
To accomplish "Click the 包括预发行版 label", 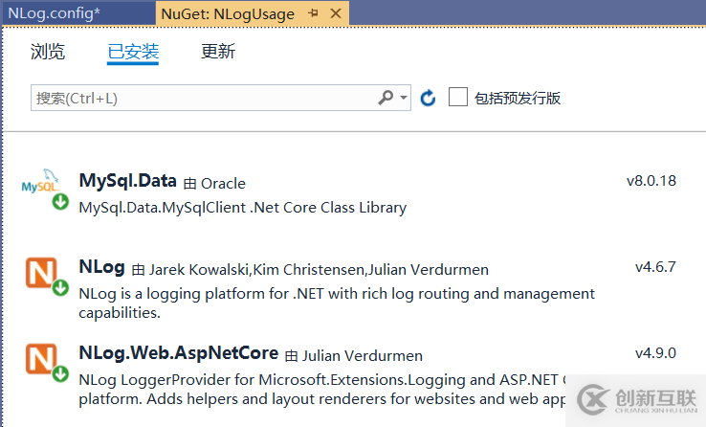I will 518,99.
